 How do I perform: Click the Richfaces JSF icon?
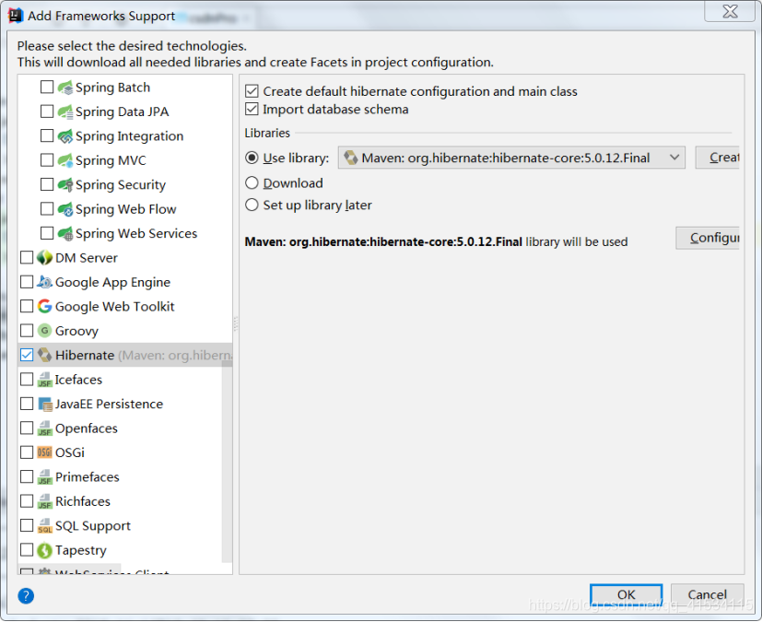tap(45, 501)
